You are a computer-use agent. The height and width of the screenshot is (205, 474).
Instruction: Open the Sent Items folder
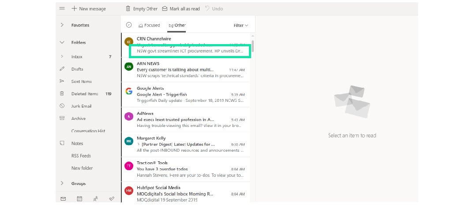81,82
